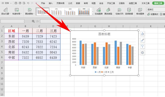
Task: Open the 页面布局 tab
Action: (x=60, y=3)
